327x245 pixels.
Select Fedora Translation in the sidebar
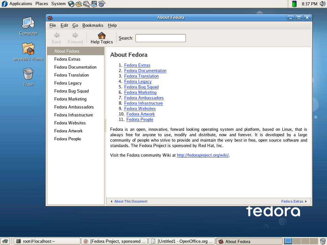tap(76, 75)
